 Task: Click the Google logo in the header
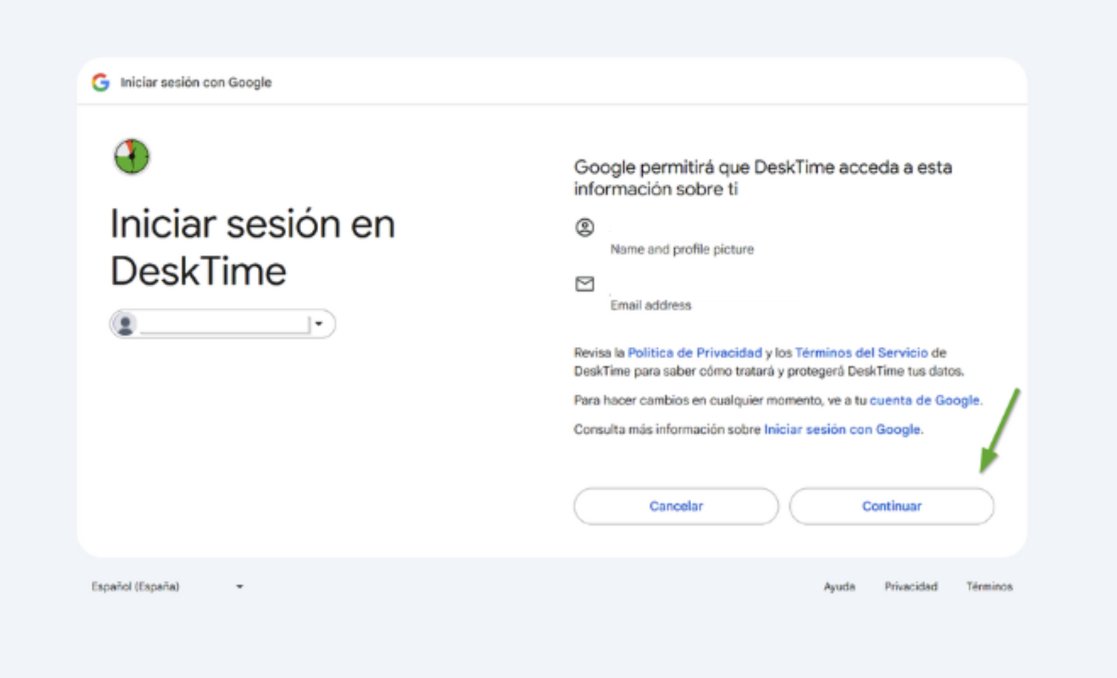coord(101,82)
